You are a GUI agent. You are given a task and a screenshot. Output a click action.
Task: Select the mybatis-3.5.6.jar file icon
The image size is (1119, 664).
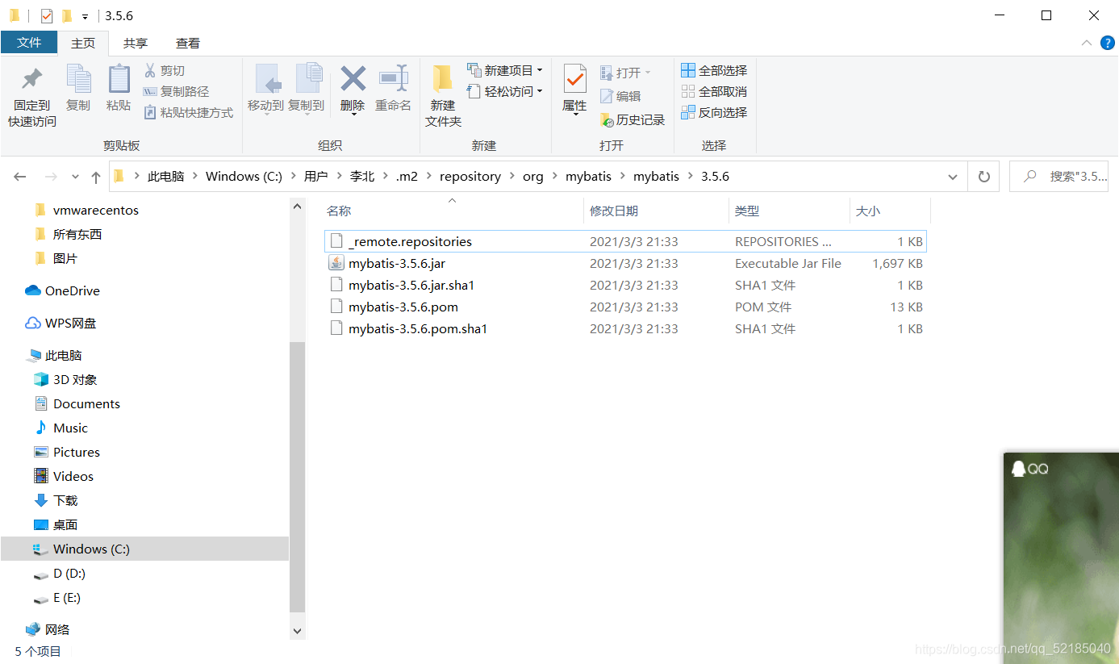pos(336,263)
